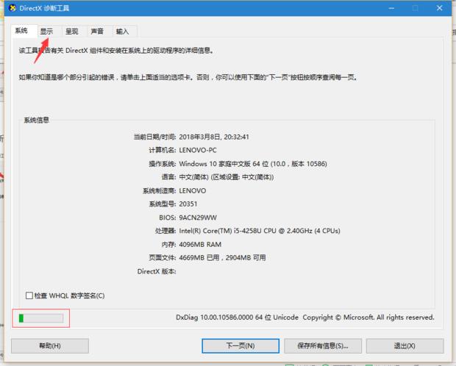Click the 系统信息 group label
This screenshot has width=456, height=366.
pos(36,120)
